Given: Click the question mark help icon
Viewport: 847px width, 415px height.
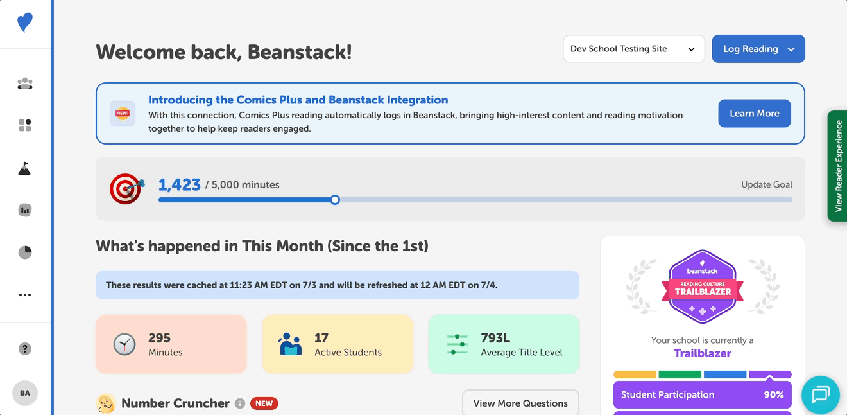Looking at the screenshot, I should coord(25,349).
